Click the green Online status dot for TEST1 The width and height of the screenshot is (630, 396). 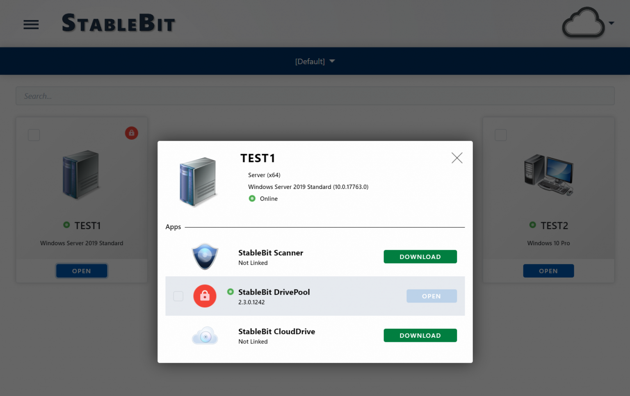[x=252, y=198]
